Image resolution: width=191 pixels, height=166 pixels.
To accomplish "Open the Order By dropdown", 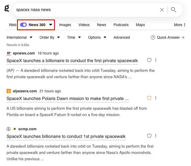I will click(x=50, y=38).
